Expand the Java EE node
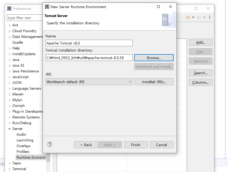This screenshot has height=172, width=228. pos(10,66)
